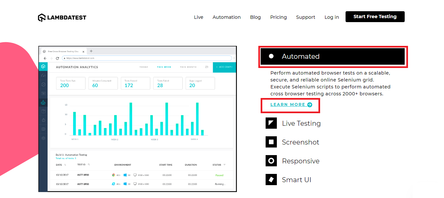Select the speedometer icon below the sidebar logo
This screenshot has height=198, width=444.
coord(43,75)
